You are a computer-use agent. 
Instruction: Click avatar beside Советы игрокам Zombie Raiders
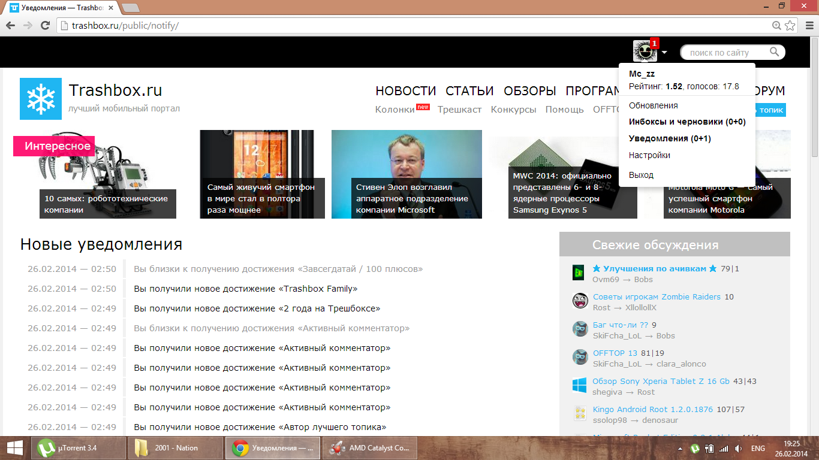tap(580, 301)
